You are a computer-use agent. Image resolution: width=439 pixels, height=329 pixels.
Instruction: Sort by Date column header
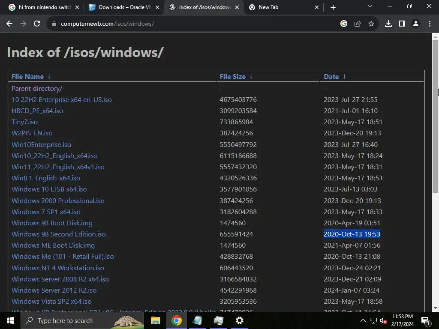pyautogui.click(x=331, y=76)
